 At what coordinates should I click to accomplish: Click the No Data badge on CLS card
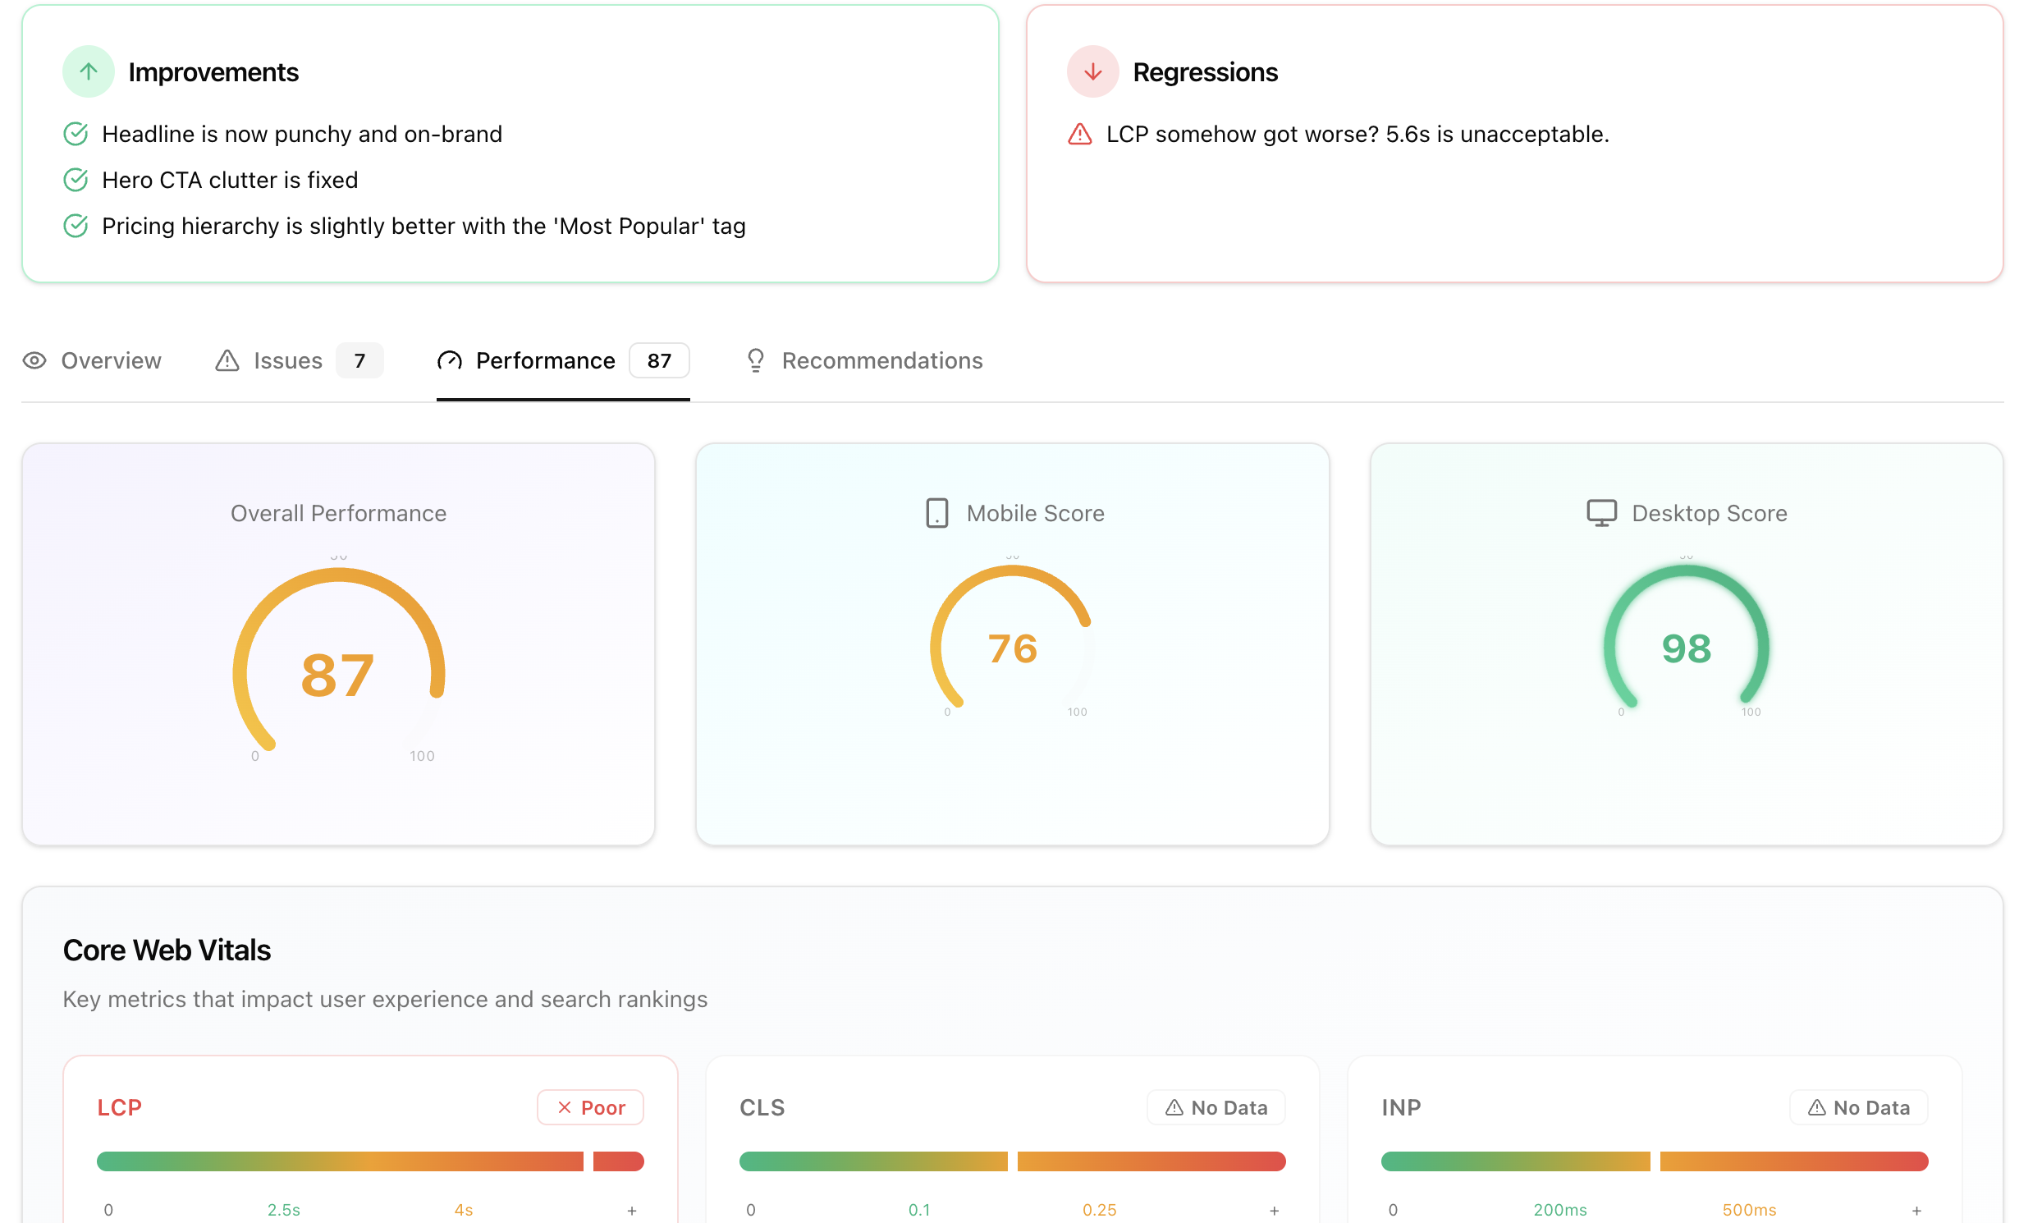1216,1107
